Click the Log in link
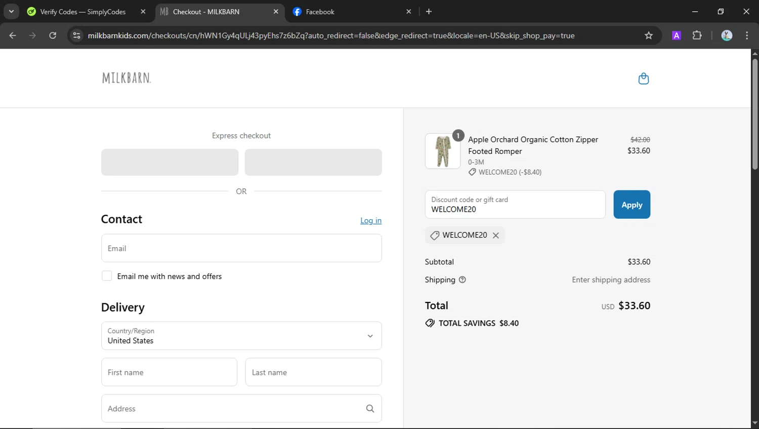 (x=371, y=220)
